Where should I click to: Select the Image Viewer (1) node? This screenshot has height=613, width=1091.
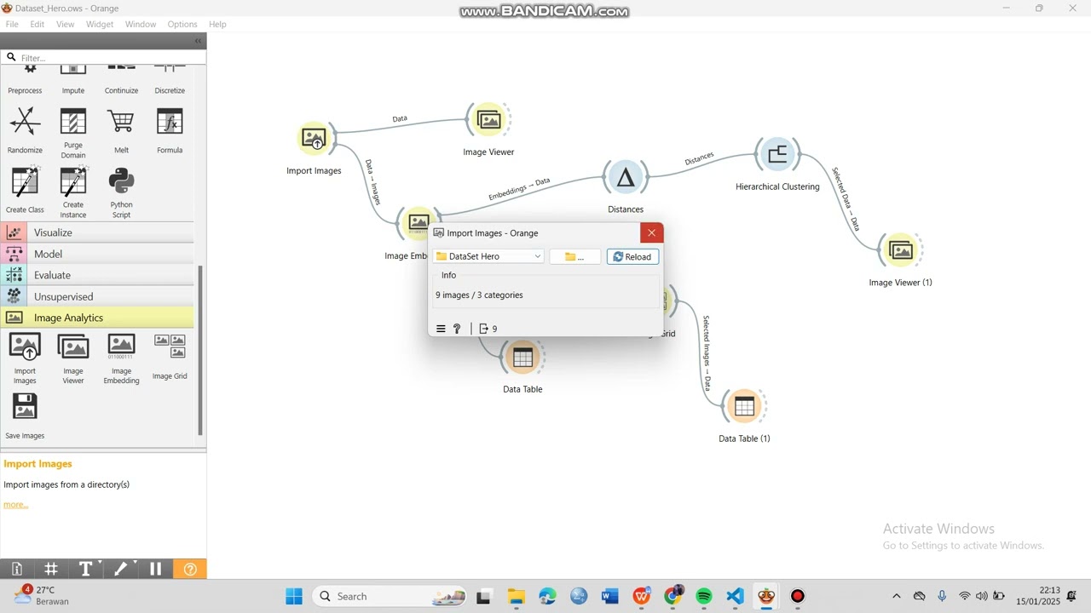[901, 250]
